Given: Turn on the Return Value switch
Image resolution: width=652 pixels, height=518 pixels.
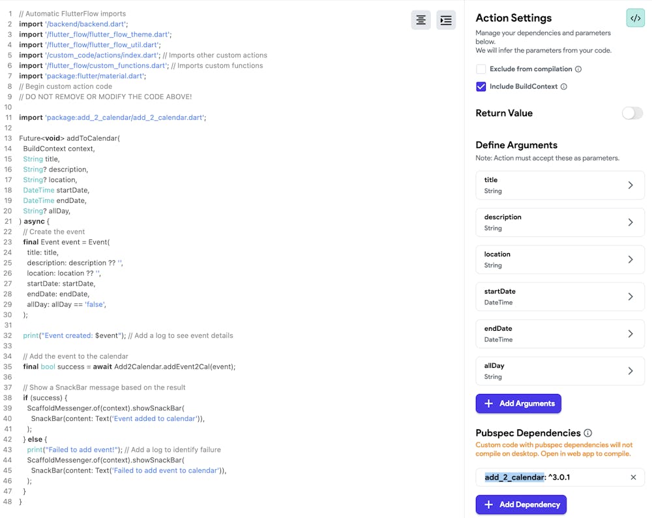Looking at the screenshot, I should click(632, 114).
